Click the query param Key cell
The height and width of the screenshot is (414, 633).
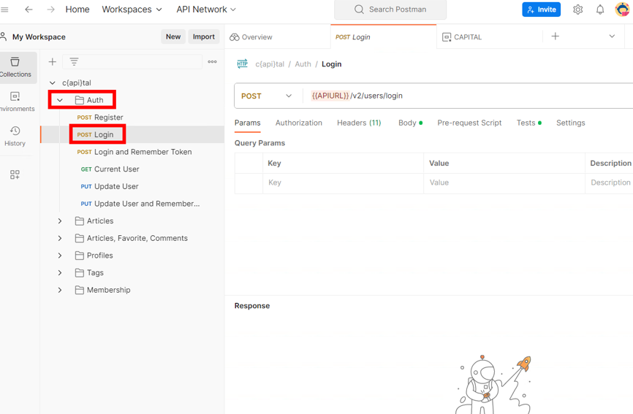click(343, 183)
